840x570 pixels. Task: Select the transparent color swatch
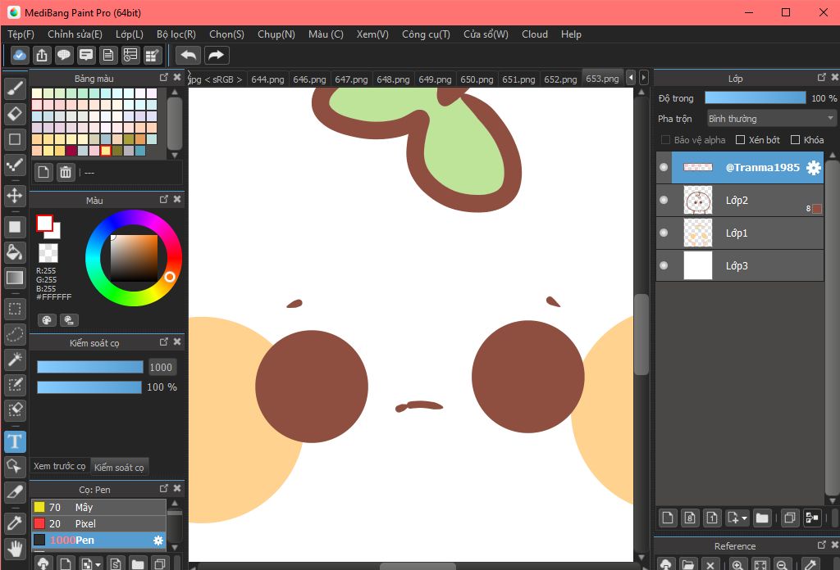coord(48,253)
